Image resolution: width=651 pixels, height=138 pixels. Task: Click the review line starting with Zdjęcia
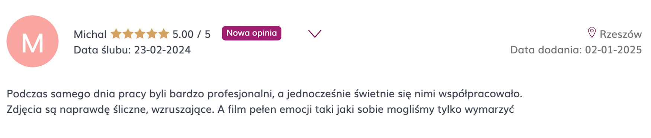coord(260,109)
